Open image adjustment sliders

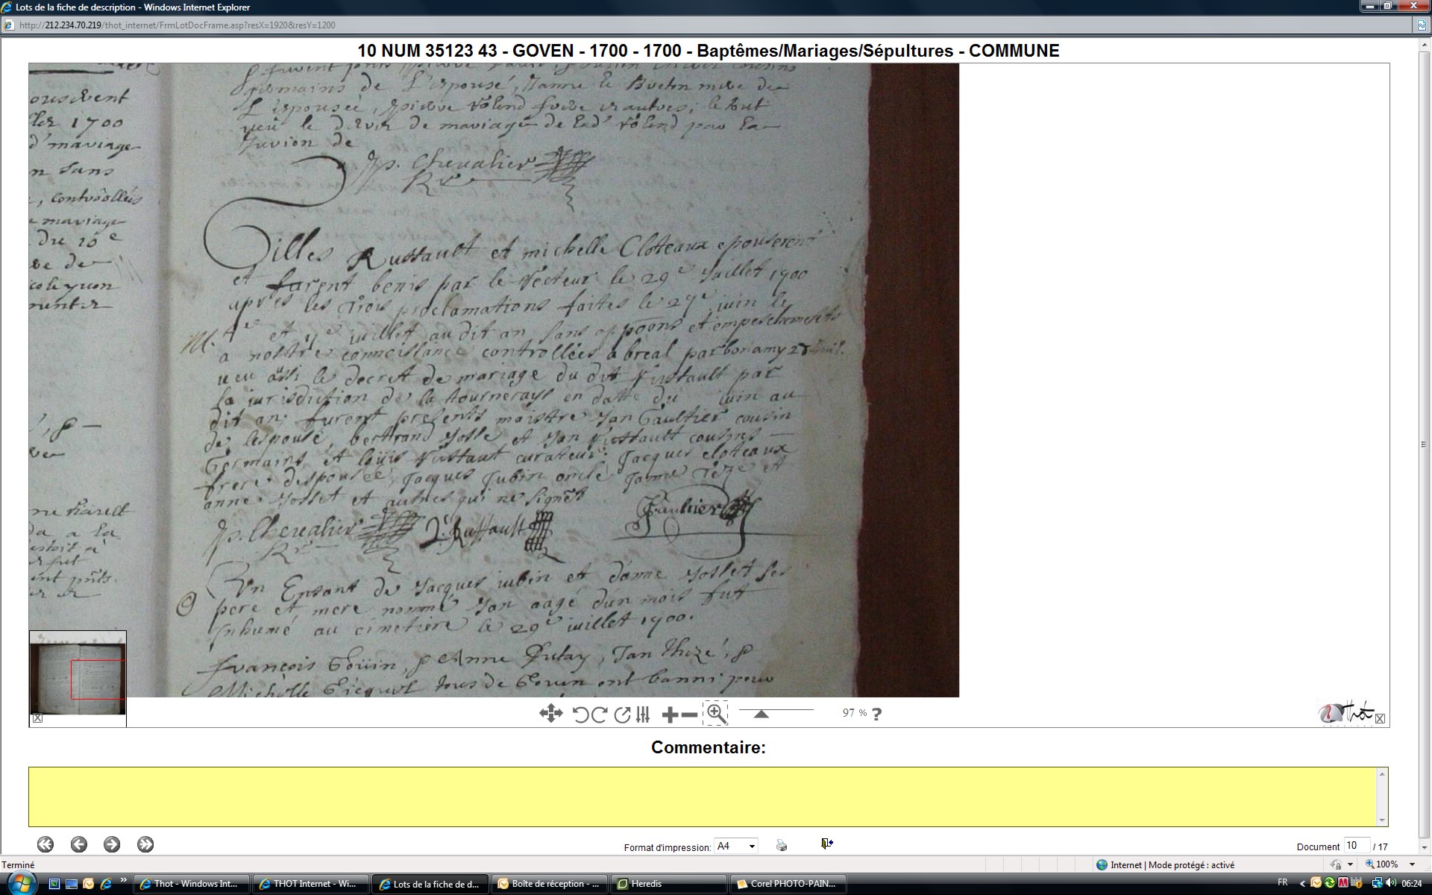[643, 715]
